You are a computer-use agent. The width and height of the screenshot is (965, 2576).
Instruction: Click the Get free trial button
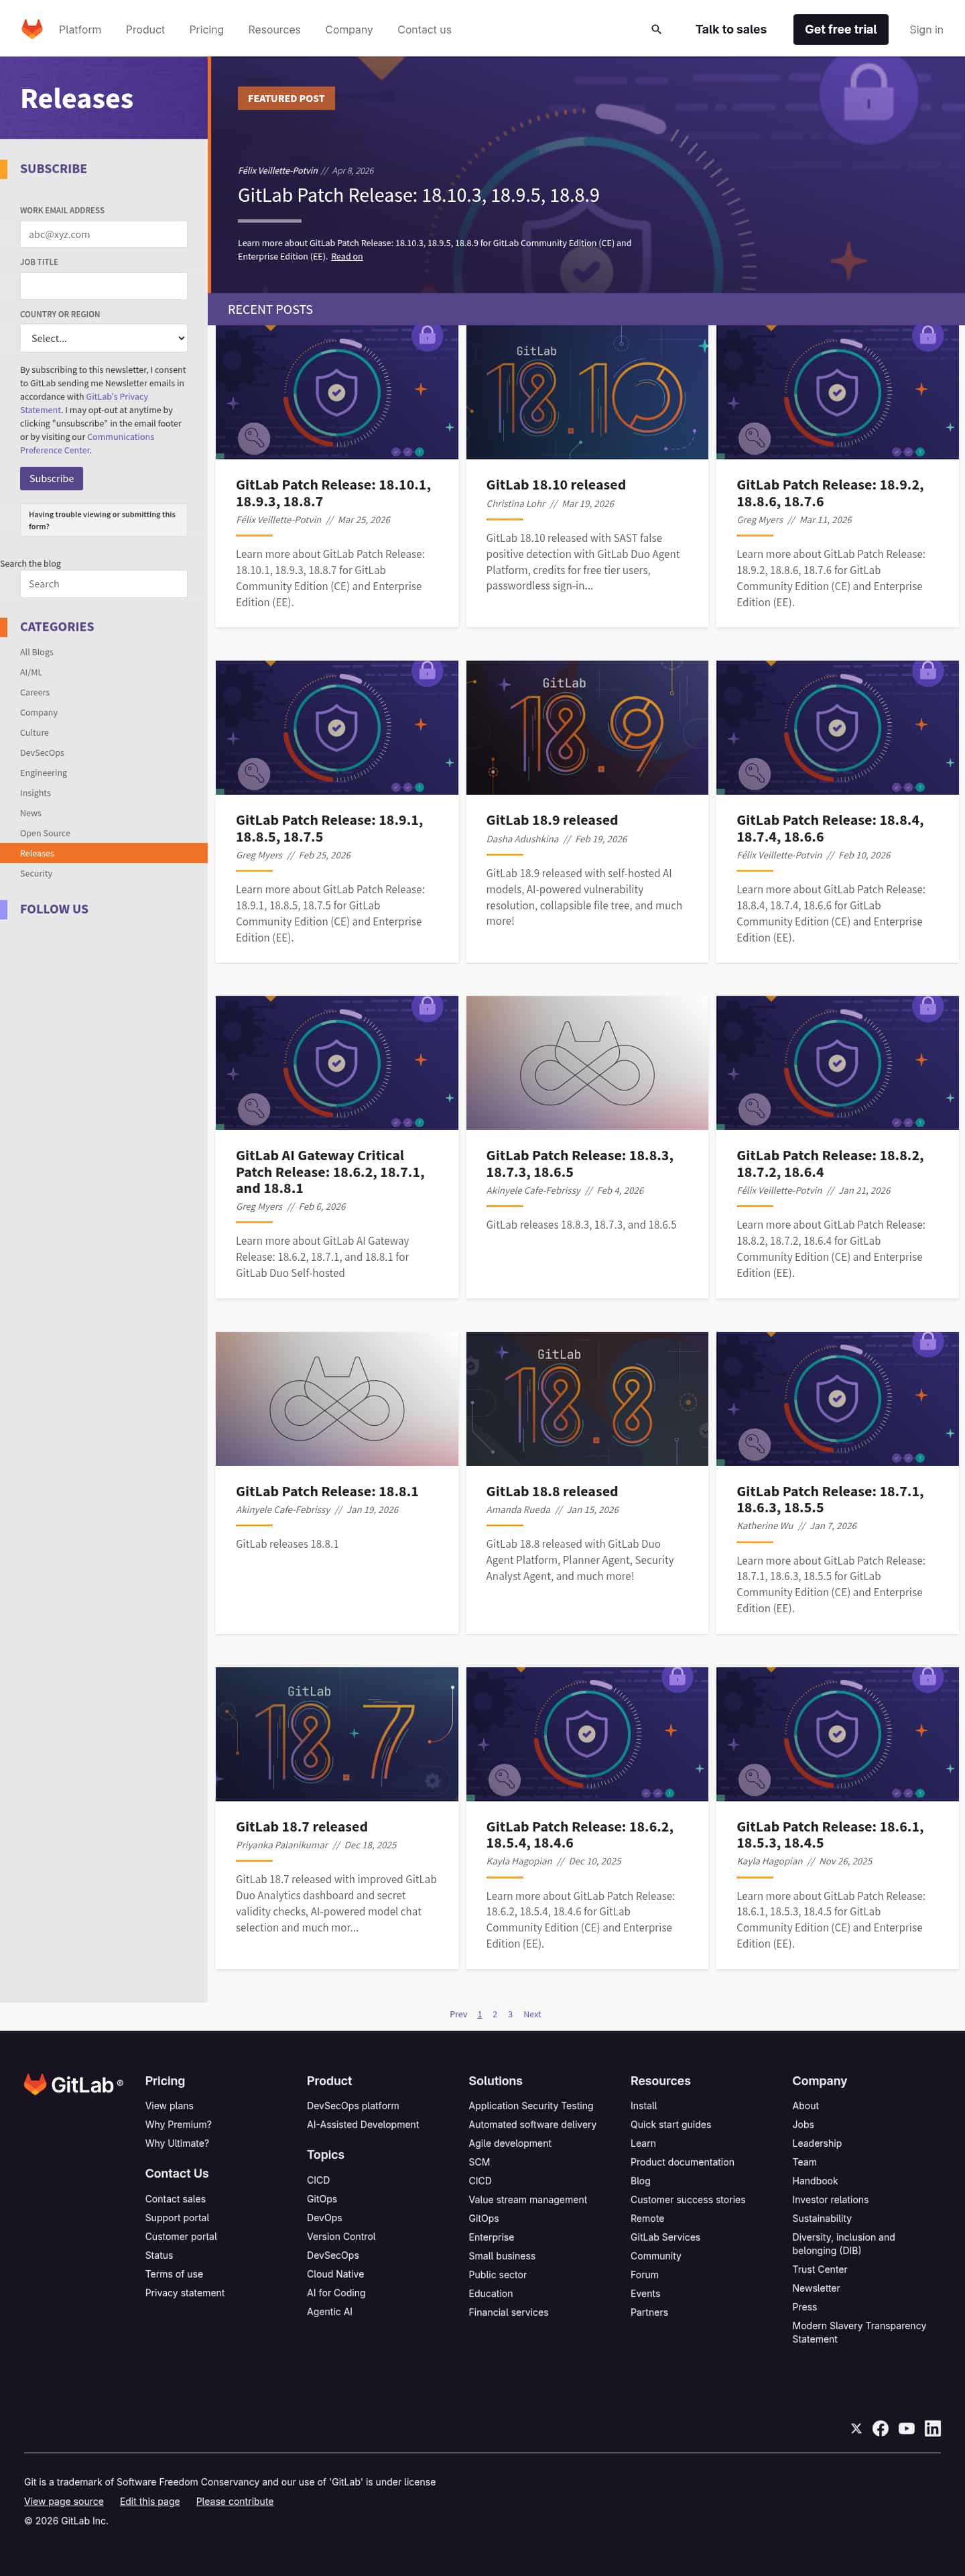840,29
